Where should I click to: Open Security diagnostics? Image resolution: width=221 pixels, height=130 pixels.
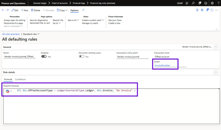point(39,20)
